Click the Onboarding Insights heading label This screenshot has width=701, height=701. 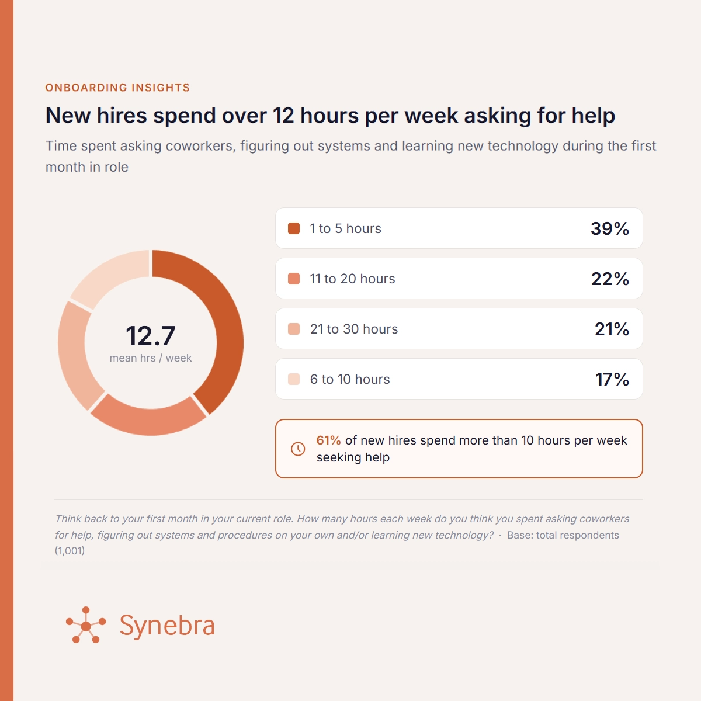tap(118, 88)
